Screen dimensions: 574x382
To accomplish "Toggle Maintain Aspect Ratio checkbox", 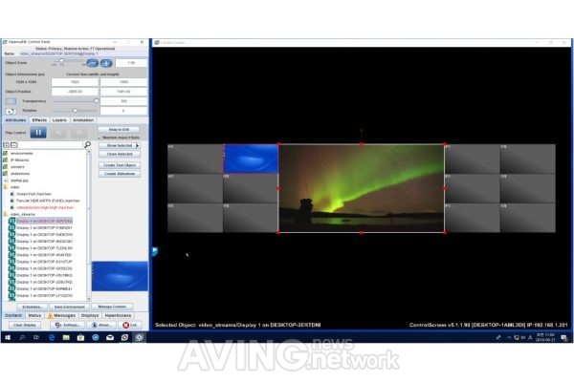I will tap(99, 138).
